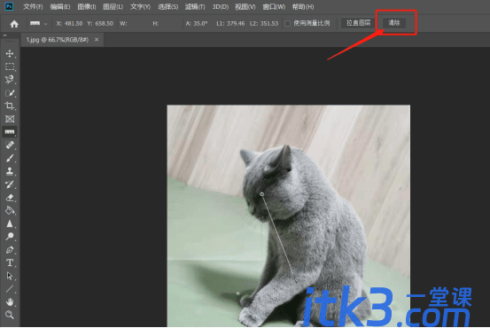Viewport: 490px width, 328px height.
Task: Open the 图像(I) menu
Action: [87, 6]
